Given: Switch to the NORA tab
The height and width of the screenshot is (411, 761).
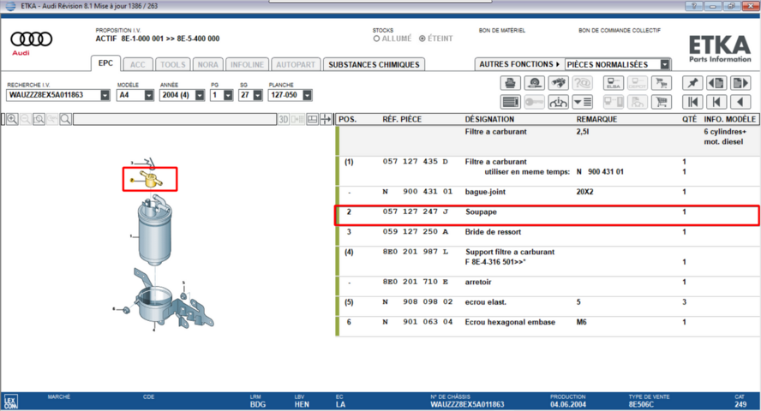Looking at the screenshot, I should tap(207, 64).
